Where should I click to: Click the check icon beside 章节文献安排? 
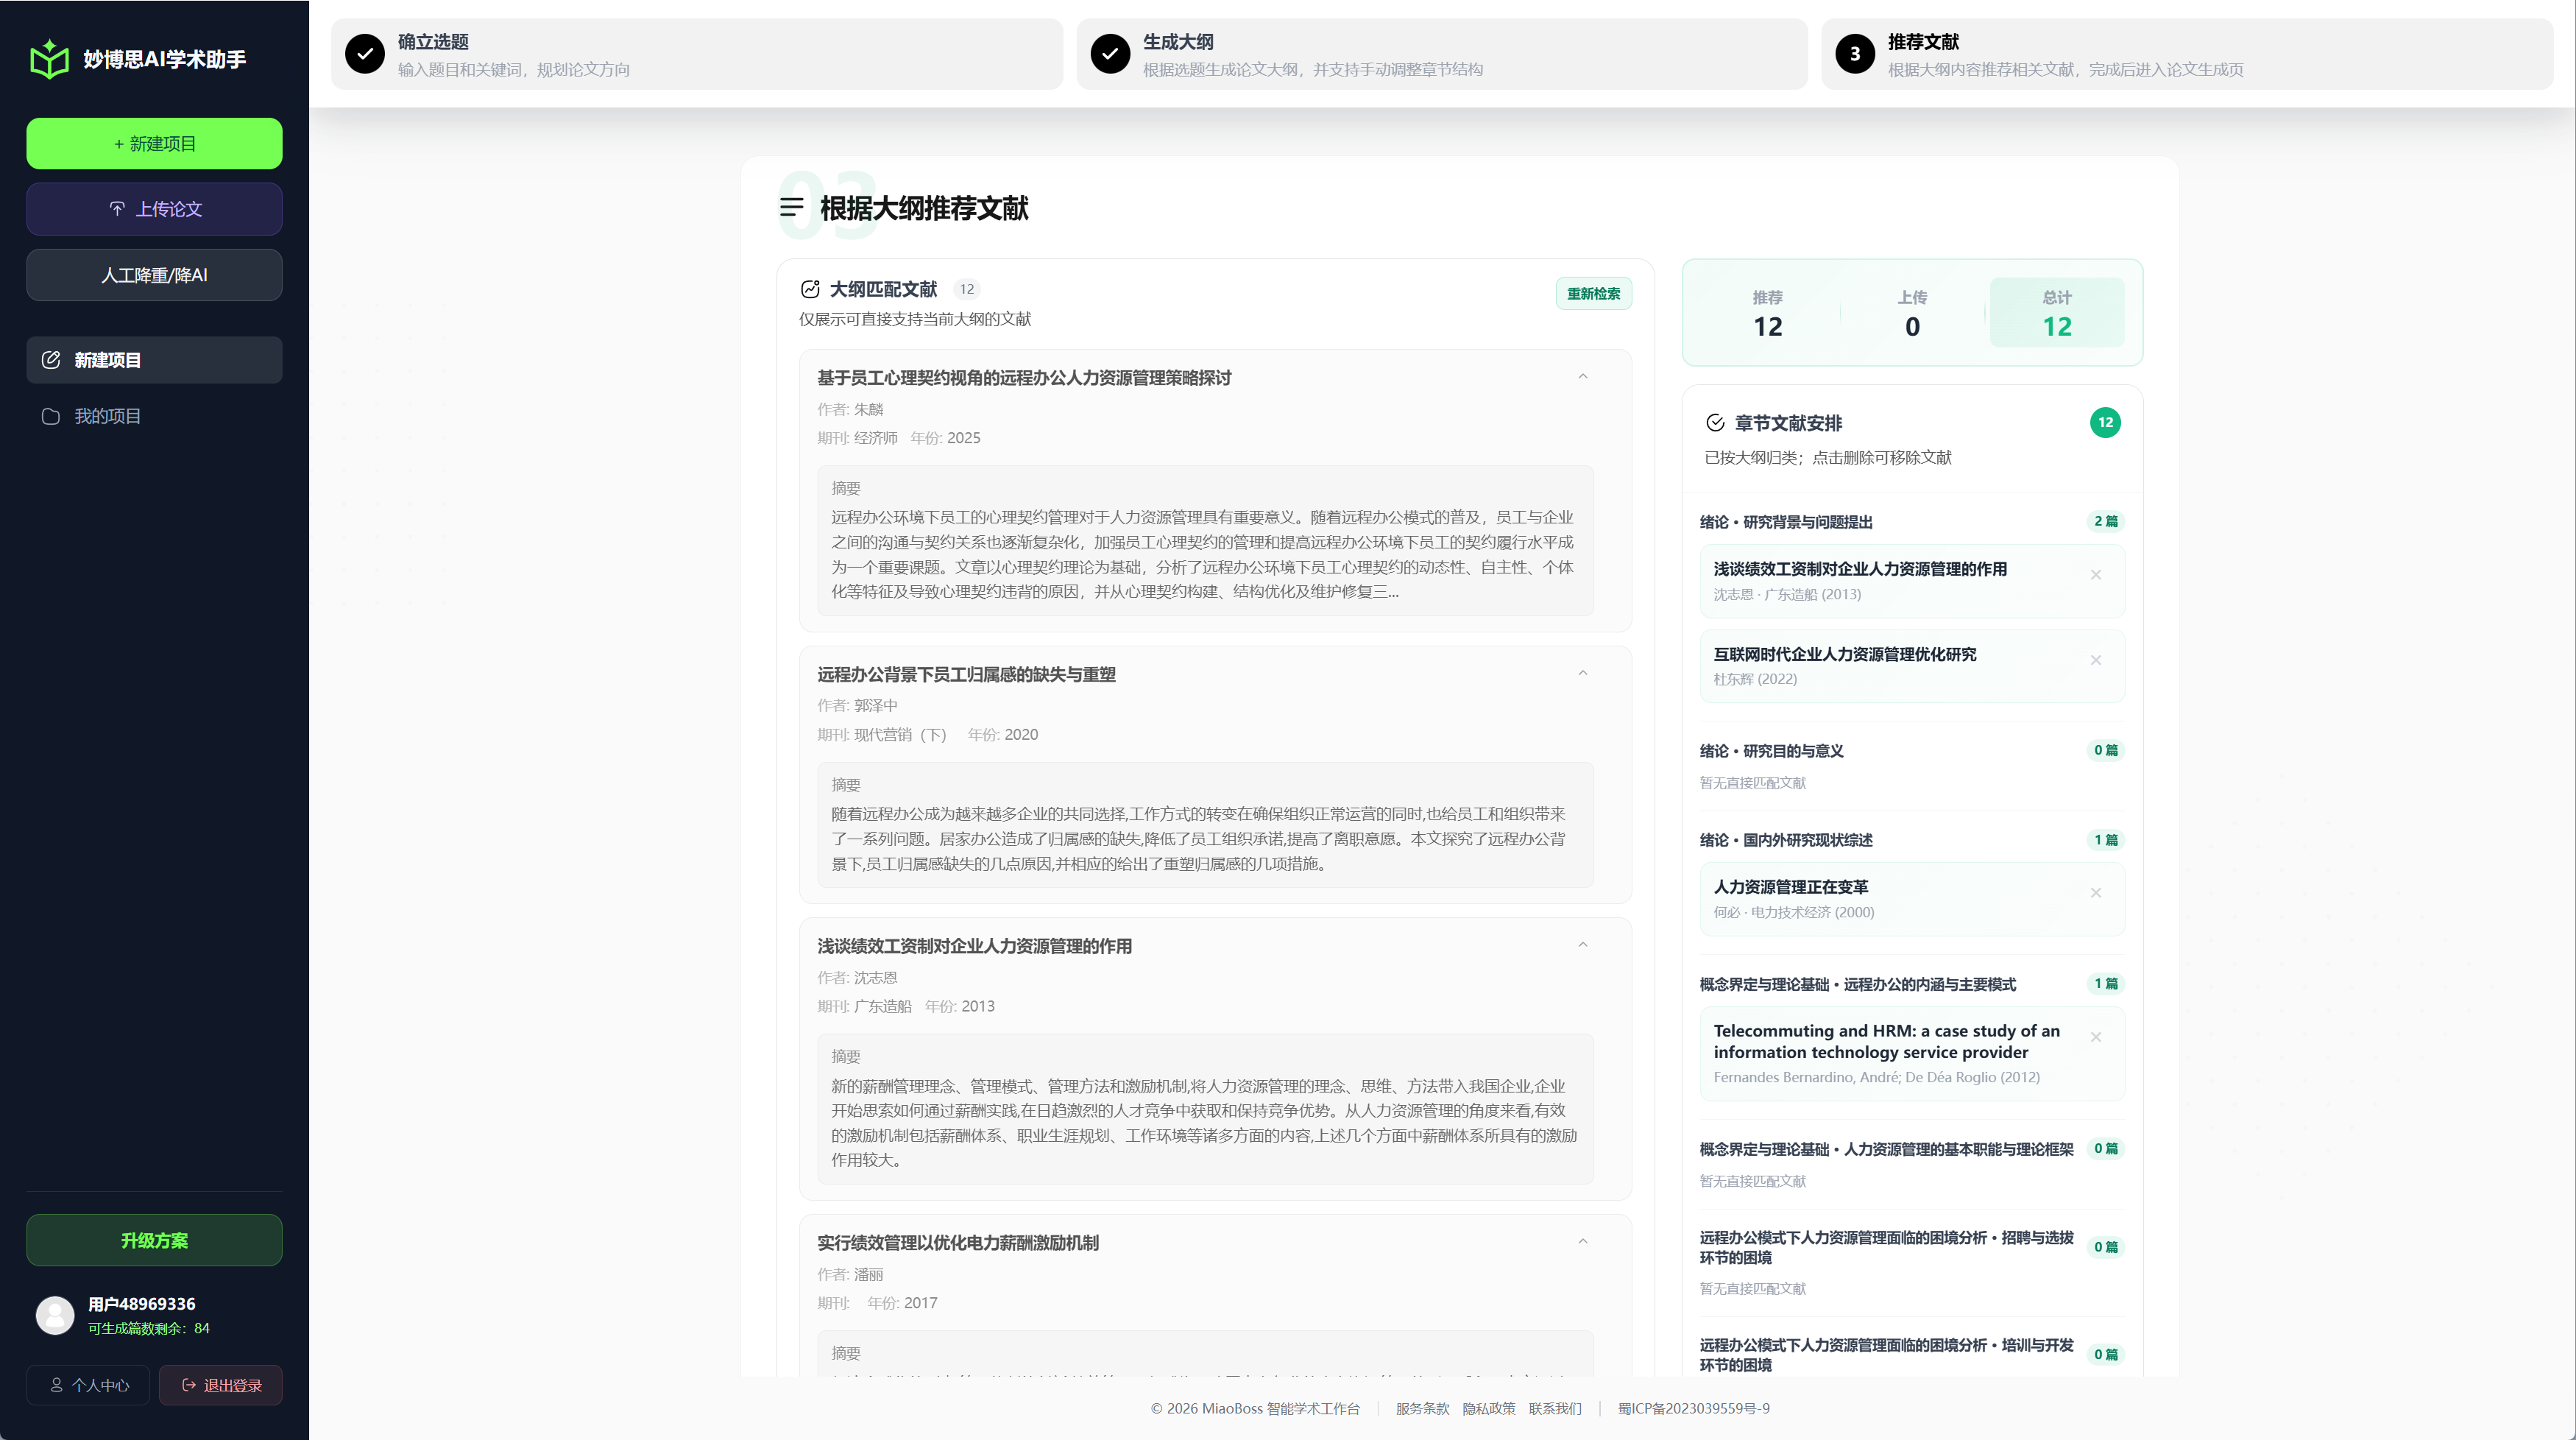1715,423
